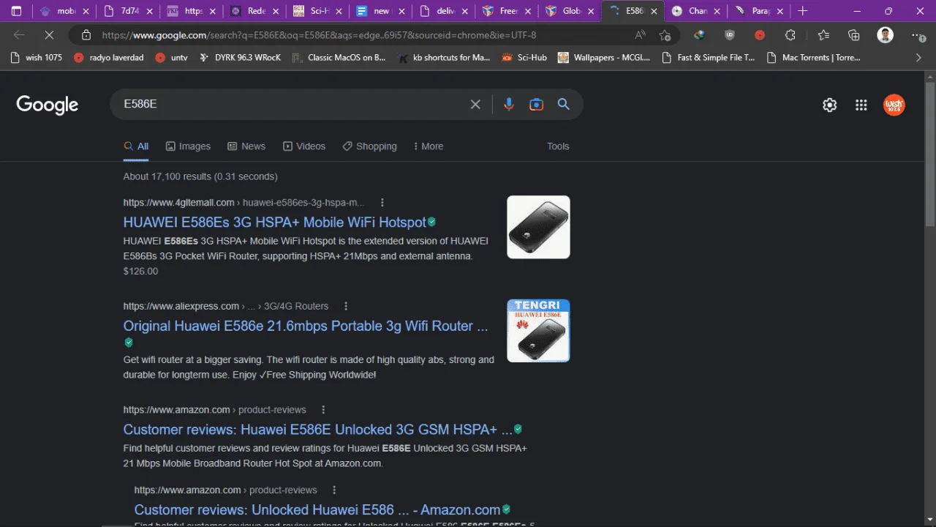Select the All results tab
The width and height of the screenshot is (936, 527).
(x=136, y=146)
